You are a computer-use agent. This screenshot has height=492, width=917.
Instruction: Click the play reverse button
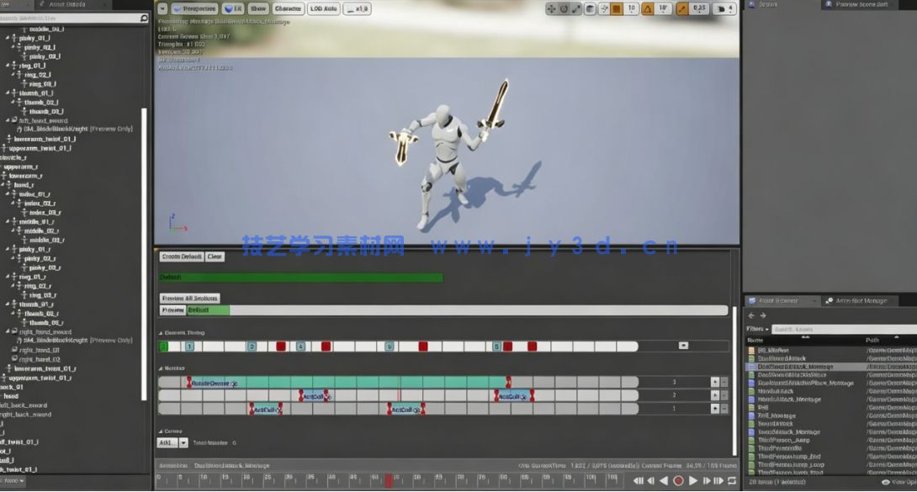click(664, 481)
